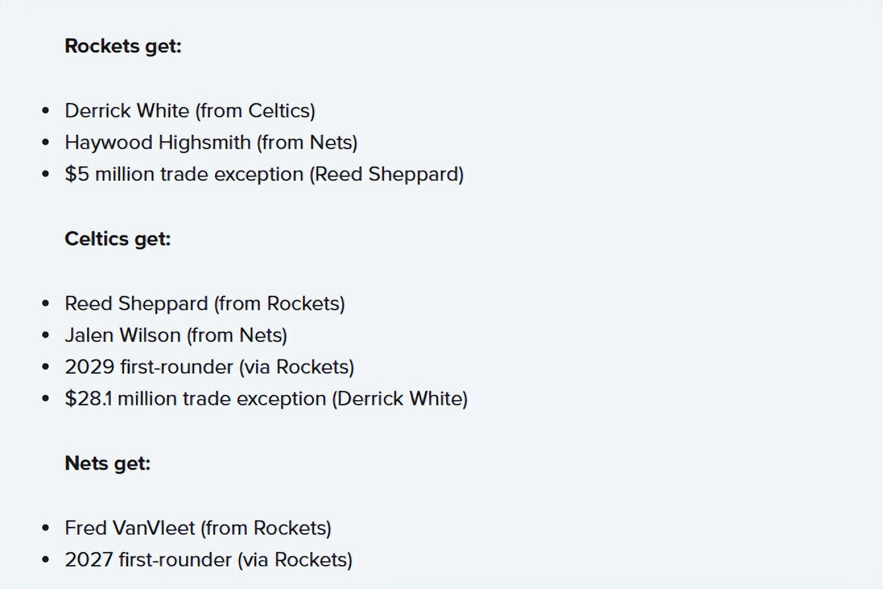
Task: Select the Reed Sheppard (from Rockets) text
Action: 205,303
